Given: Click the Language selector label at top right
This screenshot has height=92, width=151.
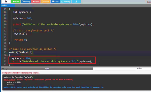Looking at the screenshot, I should tap(149, 2).
